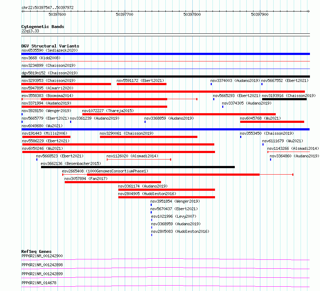Open esv3558383 (Boomsma2014) label
The width and height of the screenshot is (320, 291).
click(47, 96)
